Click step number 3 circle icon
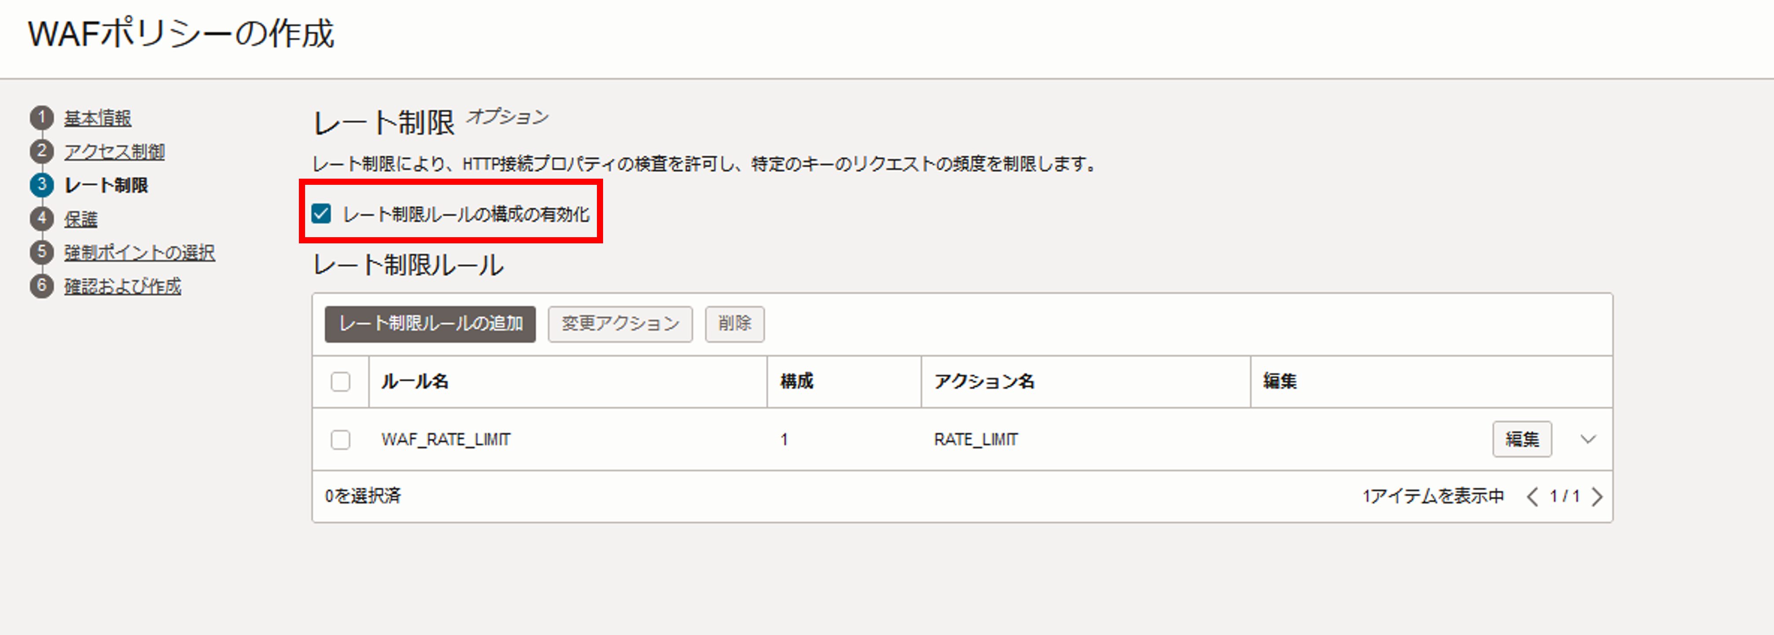This screenshot has width=1774, height=635. click(42, 184)
